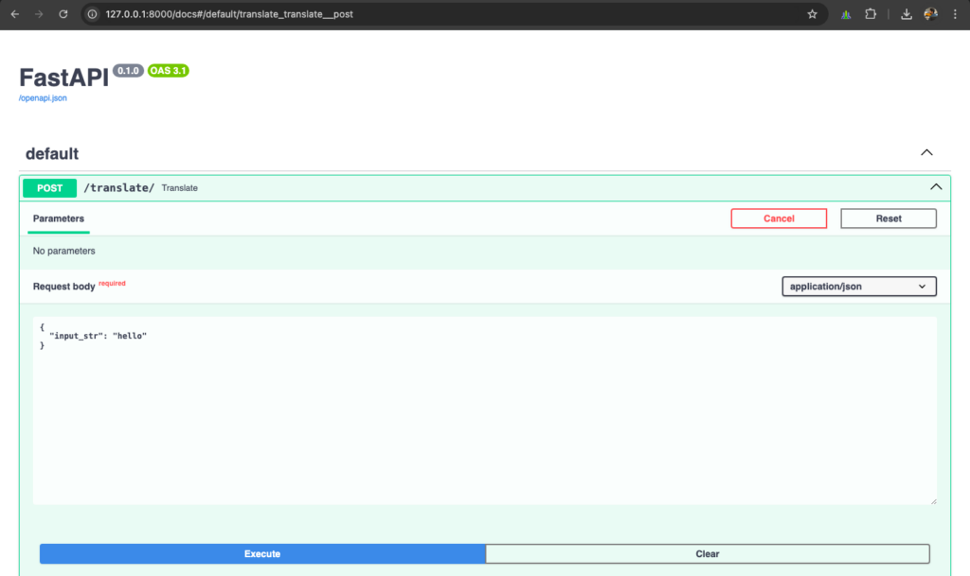
Task: Open the application/json media type dropdown
Action: 858,286
